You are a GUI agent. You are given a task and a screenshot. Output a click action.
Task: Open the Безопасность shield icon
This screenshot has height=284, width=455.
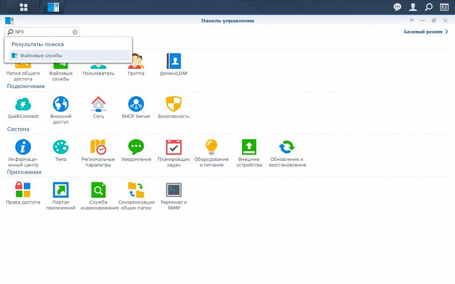click(x=173, y=104)
